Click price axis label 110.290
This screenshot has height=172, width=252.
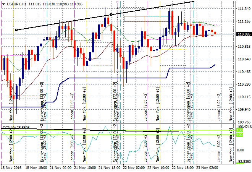tap(244, 84)
